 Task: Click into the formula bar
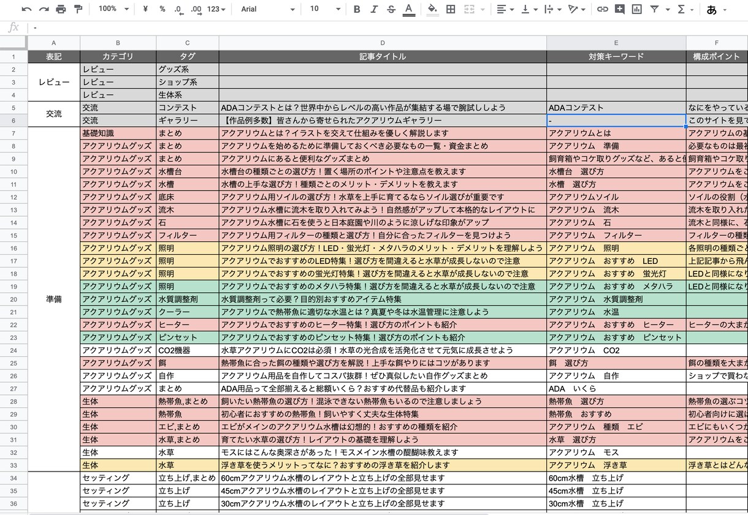click(386, 28)
